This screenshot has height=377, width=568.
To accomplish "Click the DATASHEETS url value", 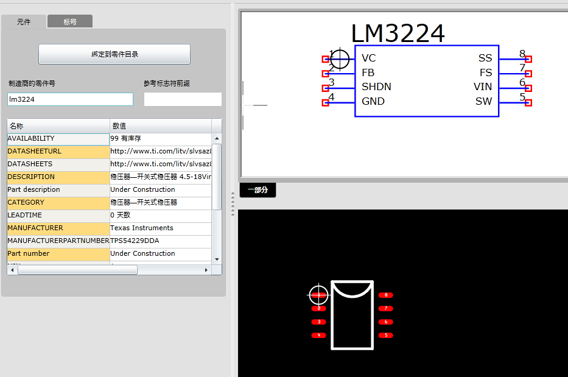I will coord(161,164).
